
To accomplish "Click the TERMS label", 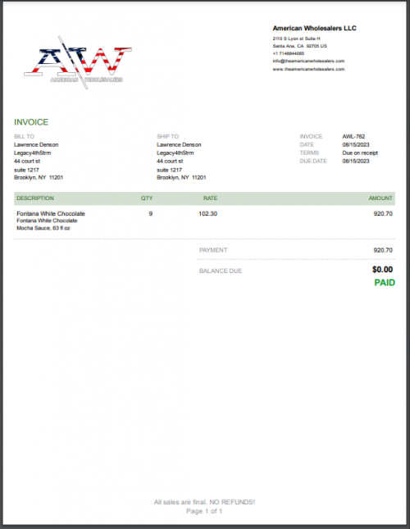I will pyautogui.click(x=309, y=153).
